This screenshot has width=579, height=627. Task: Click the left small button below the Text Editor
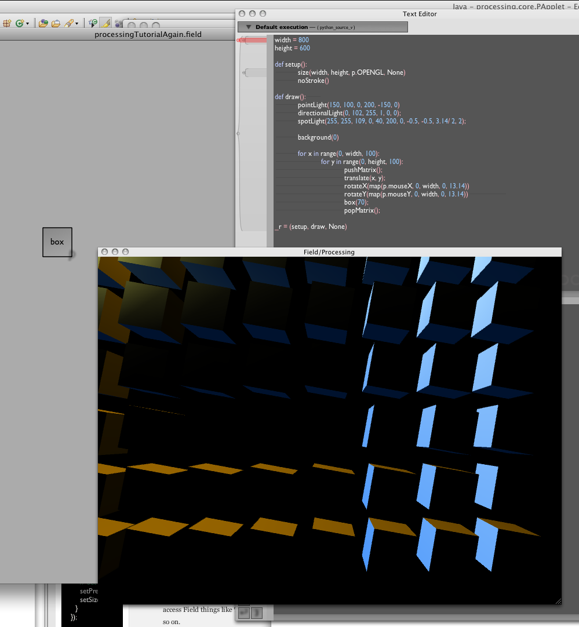(x=244, y=613)
